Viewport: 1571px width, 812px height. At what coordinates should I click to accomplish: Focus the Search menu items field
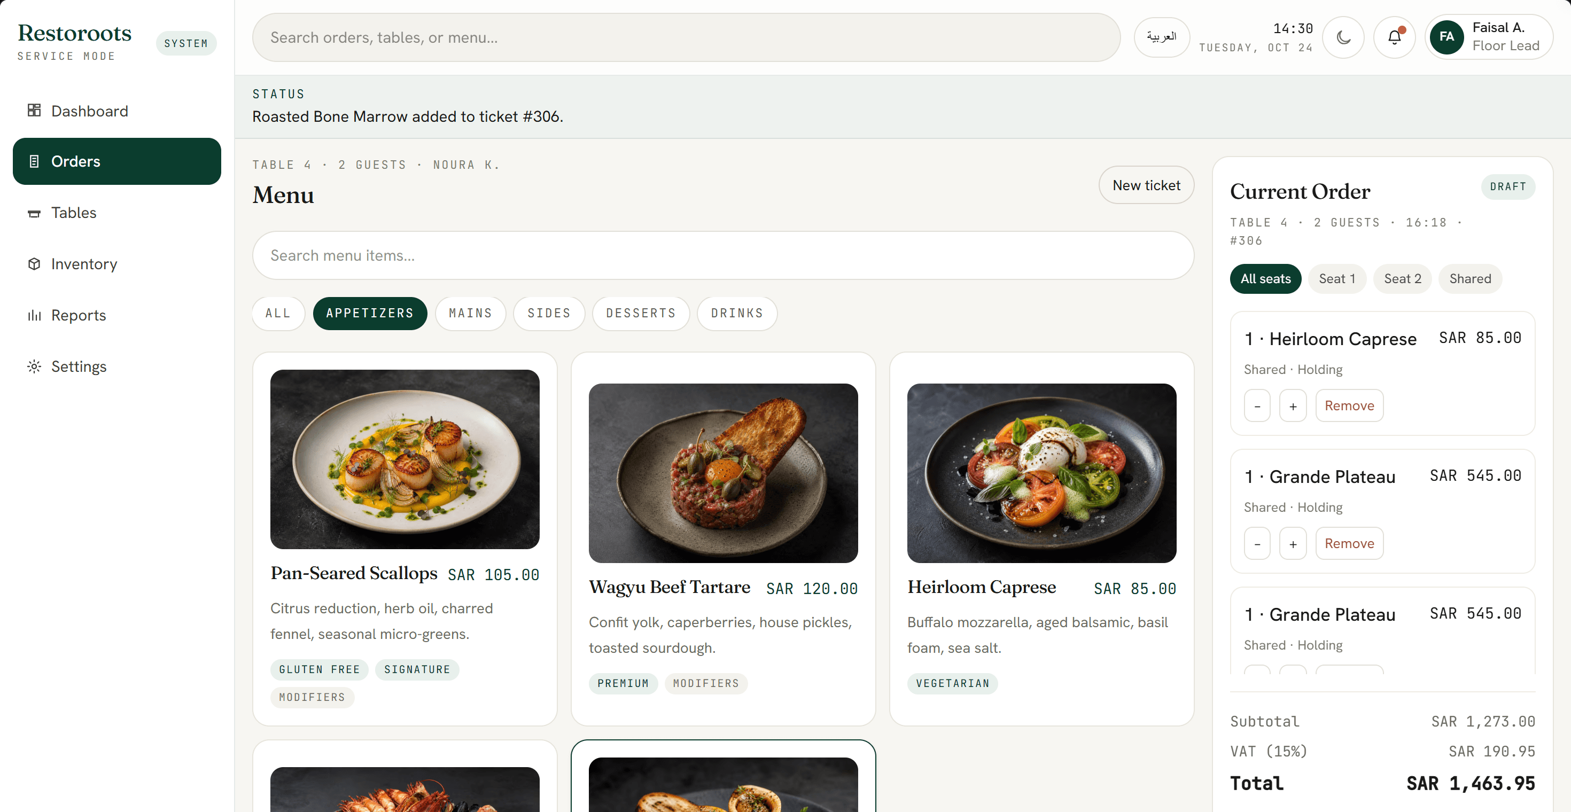tap(722, 255)
